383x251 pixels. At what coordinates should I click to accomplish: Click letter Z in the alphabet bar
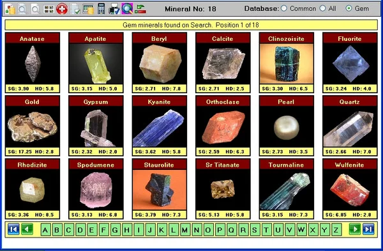click(x=336, y=230)
